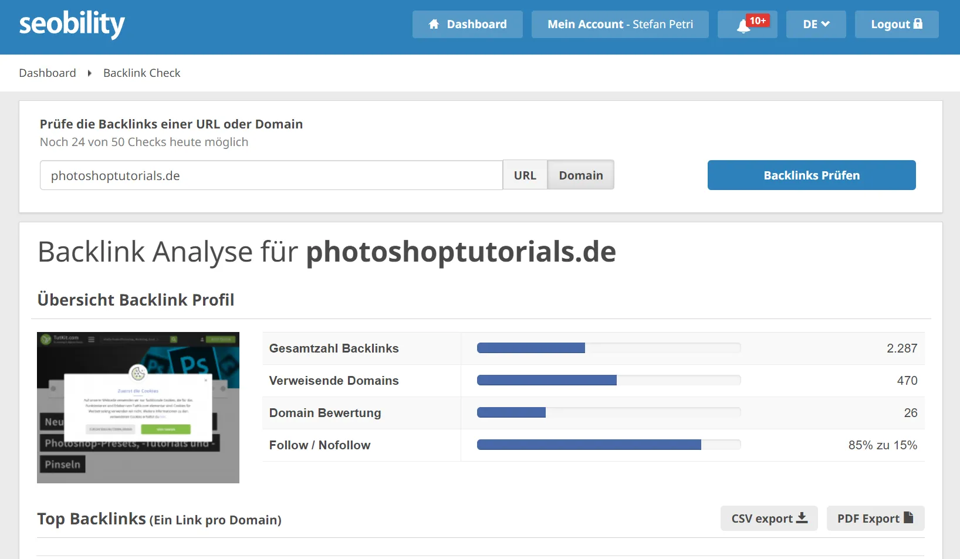960x559 pixels.
Task: Click the Gesamtzahl Backlinks label
Action: tap(334, 348)
